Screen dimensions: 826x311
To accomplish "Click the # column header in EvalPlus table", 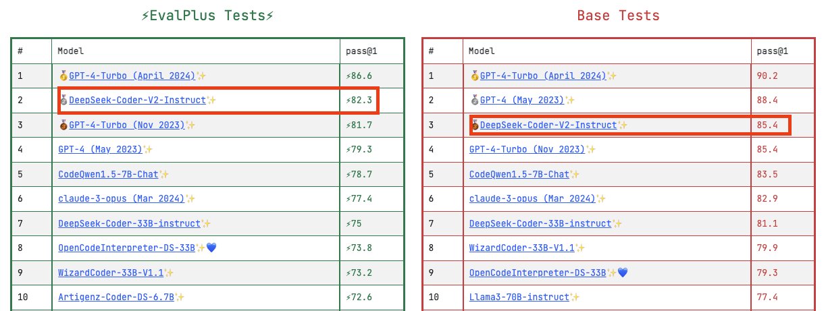I will [20, 51].
